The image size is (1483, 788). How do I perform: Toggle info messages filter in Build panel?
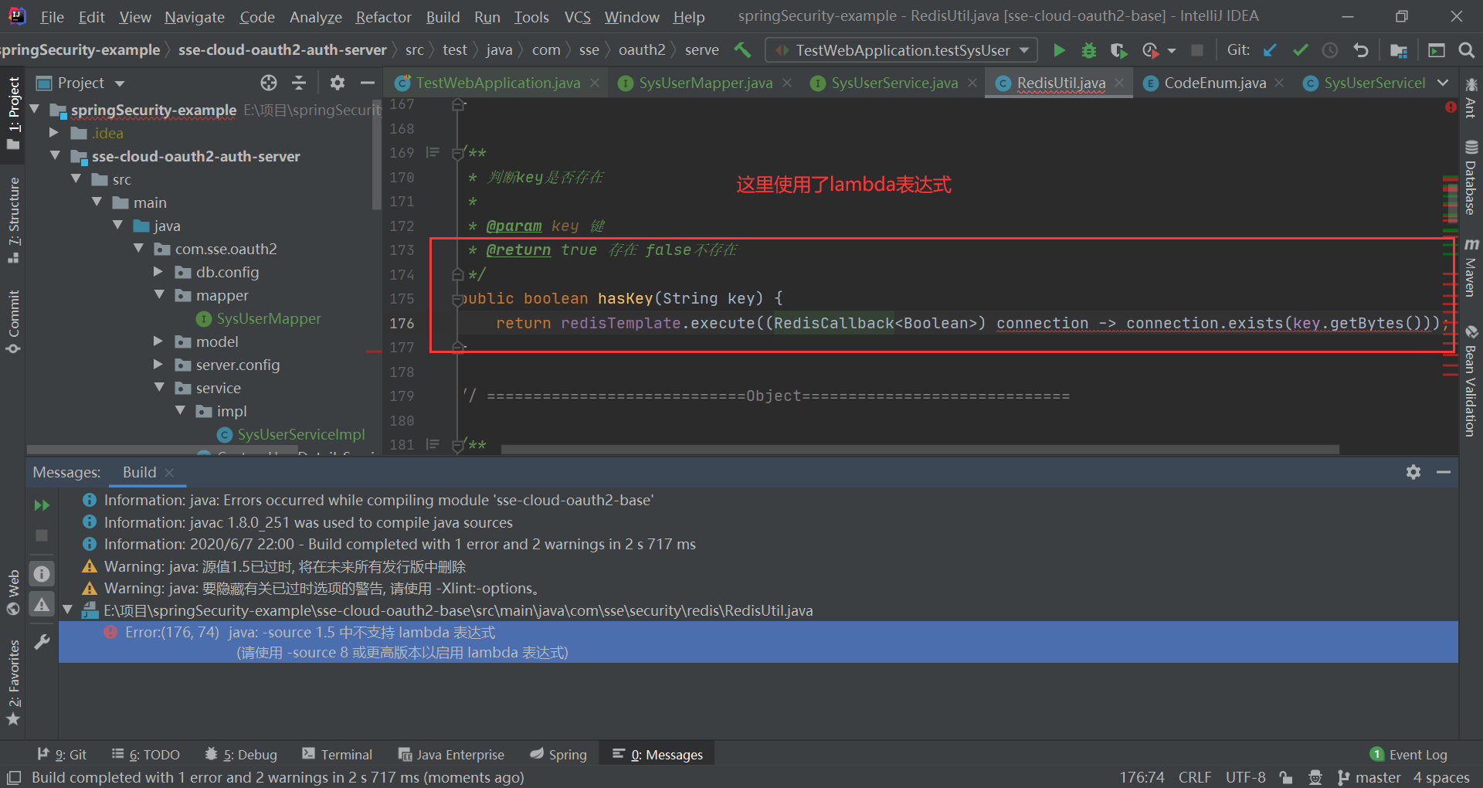tap(41, 573)
